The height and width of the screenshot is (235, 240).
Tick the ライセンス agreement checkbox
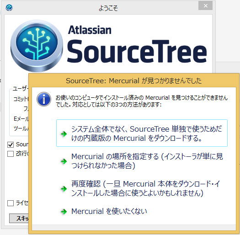(11, 203)
